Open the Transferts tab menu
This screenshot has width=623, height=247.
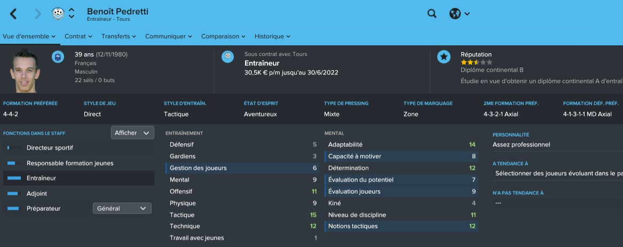[119, 36]
